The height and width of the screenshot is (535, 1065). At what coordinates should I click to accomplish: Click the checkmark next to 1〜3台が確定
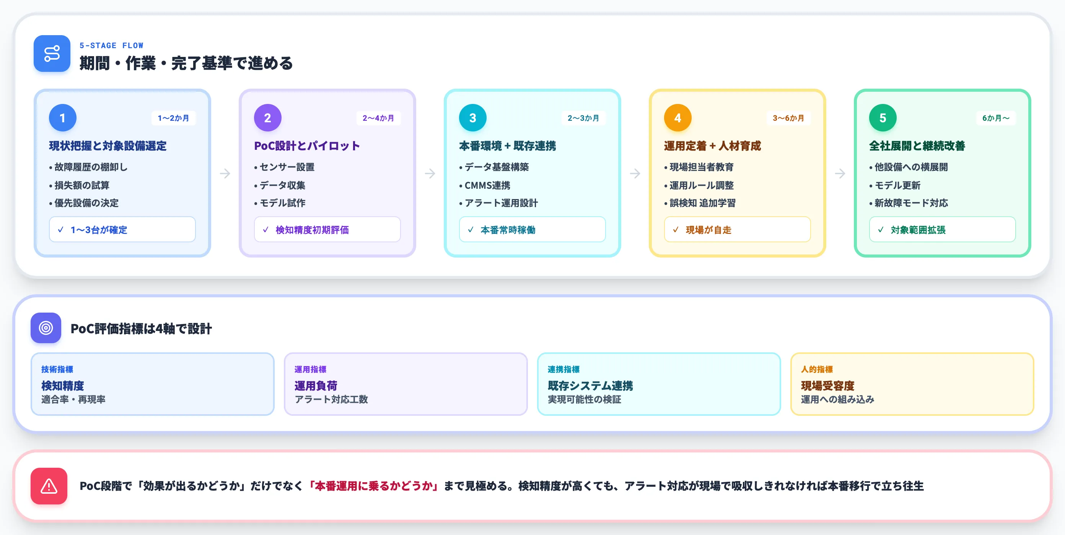point(61,230)
